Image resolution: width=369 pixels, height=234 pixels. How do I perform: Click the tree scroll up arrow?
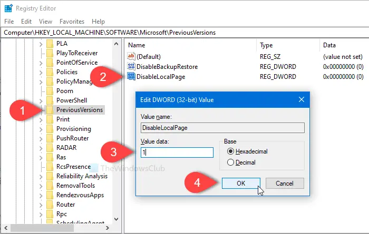(x=116, y=44)
